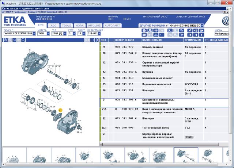Switch to the INFOLINE tab
Viewport: 234px width, 168px height.
click(x=94, y=26)
